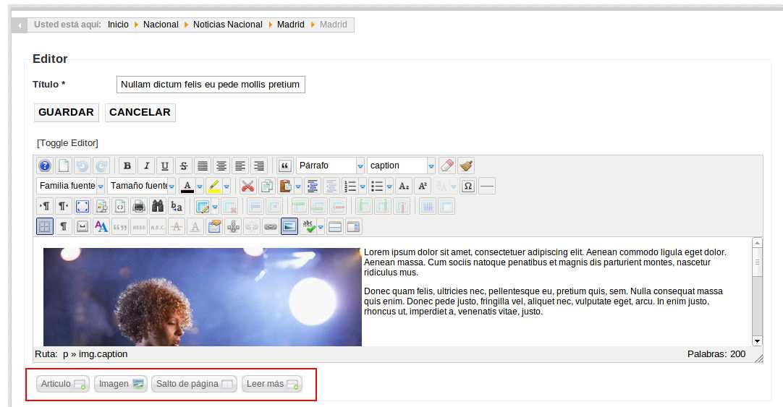
Task: Open the clipboard article icon
Action: click(x=214, y=227)
